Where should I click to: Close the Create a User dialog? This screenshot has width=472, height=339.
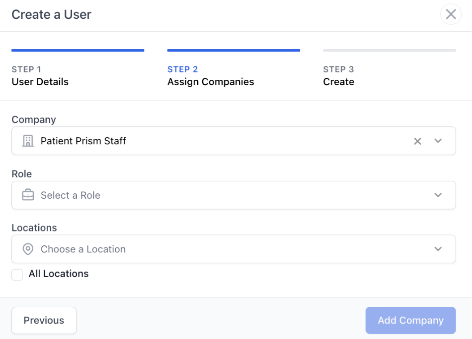pyautogui.click(x=451, y=14)
